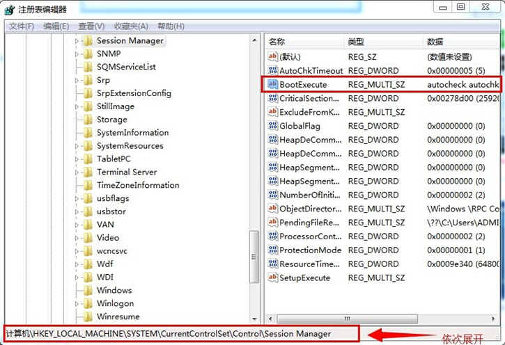Expand the Session Manager tree node

click(x=77, y=41)
